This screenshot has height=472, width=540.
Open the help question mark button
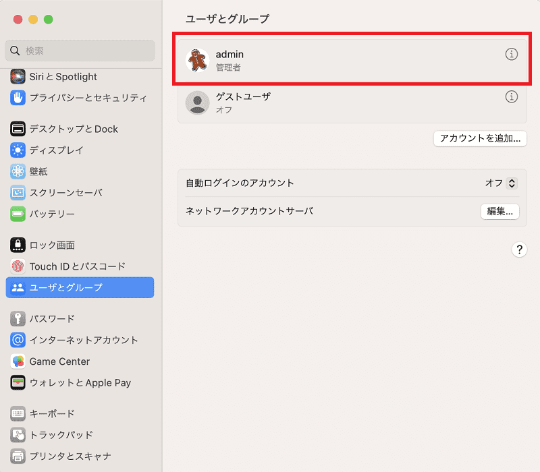click(x=519, y=249)
